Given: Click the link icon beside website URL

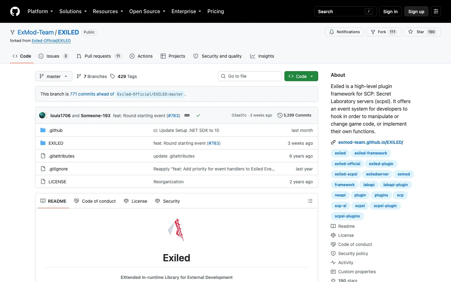Looking at the screenshot, I should 333,142.
